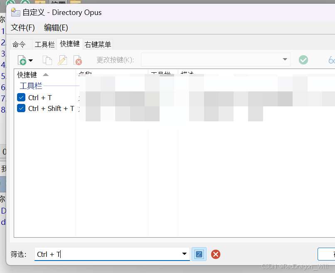Select the Ctrl + T row text

pyautogui.click(x=40, y=98)
